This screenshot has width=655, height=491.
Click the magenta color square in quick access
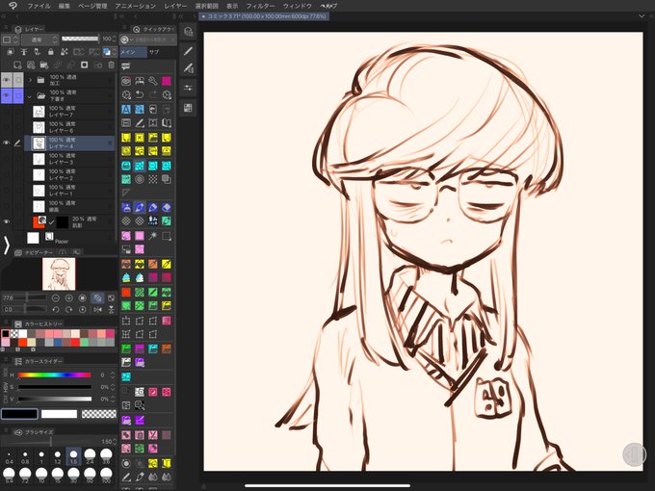pyautogui.click(x=167, y=81)
